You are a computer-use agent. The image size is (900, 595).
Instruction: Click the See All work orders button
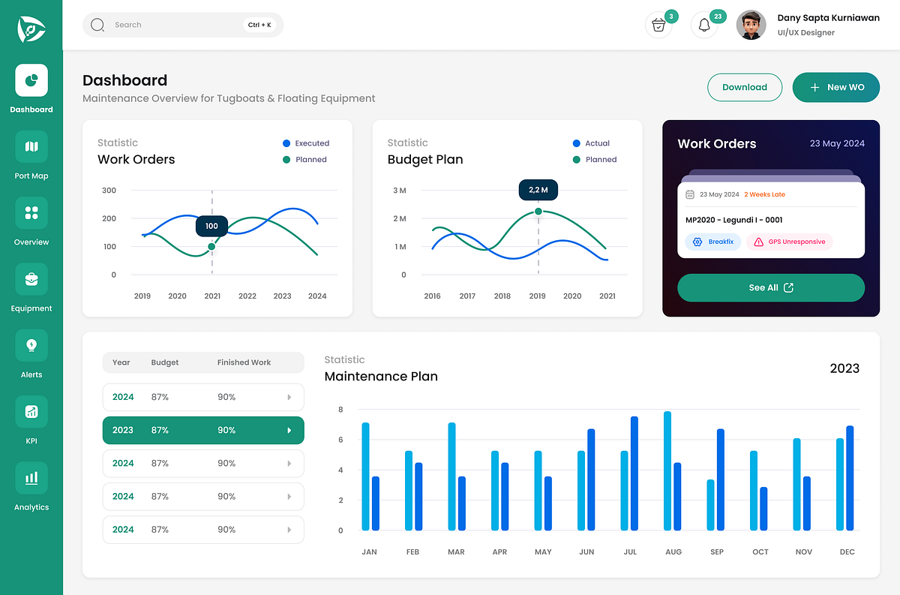(770, 288)
